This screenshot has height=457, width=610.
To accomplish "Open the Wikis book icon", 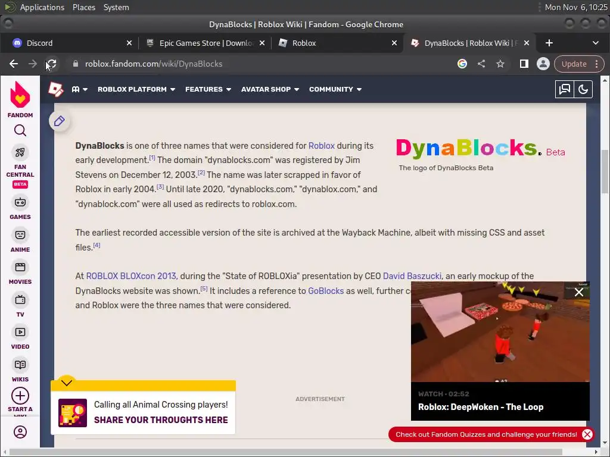I will coord(20,365).
